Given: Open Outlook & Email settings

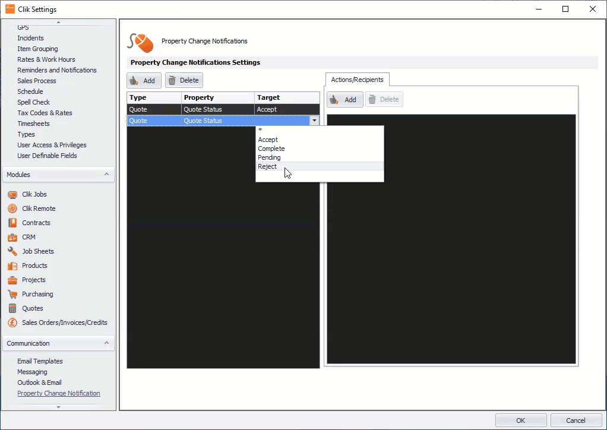Looking at the screenshot, I should pyautogui.click(x=39, y=382).
